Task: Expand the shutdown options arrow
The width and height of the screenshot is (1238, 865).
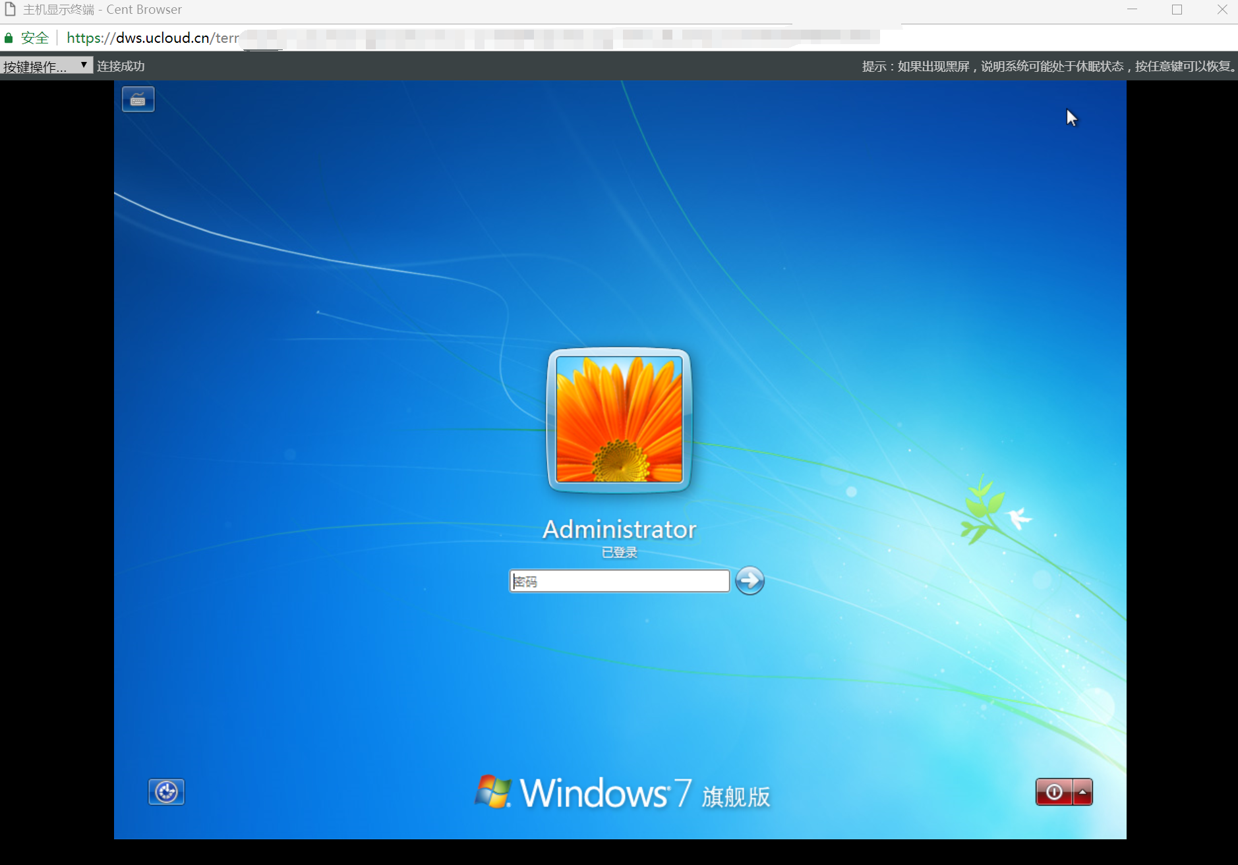Action: [x=1082, y=792]
